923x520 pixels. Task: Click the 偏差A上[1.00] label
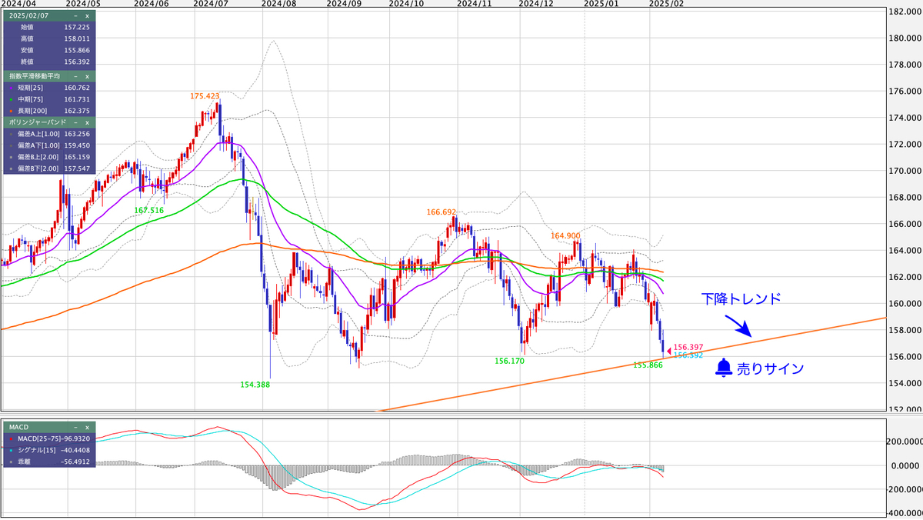pyautogui.click(x=37, y=134)
